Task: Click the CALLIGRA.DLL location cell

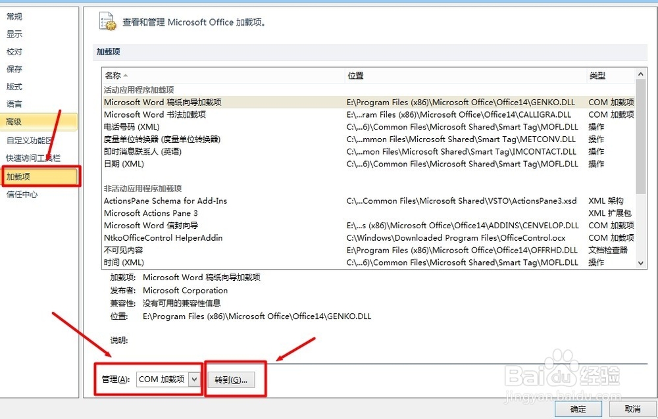Action: [x=459, y=114]
